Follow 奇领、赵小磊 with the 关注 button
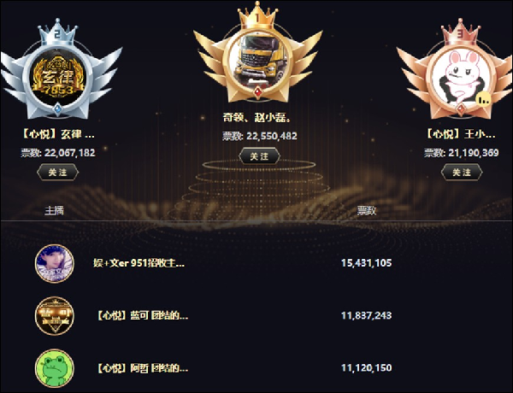This screenshot has height=393, width=513. coord(259,156)
